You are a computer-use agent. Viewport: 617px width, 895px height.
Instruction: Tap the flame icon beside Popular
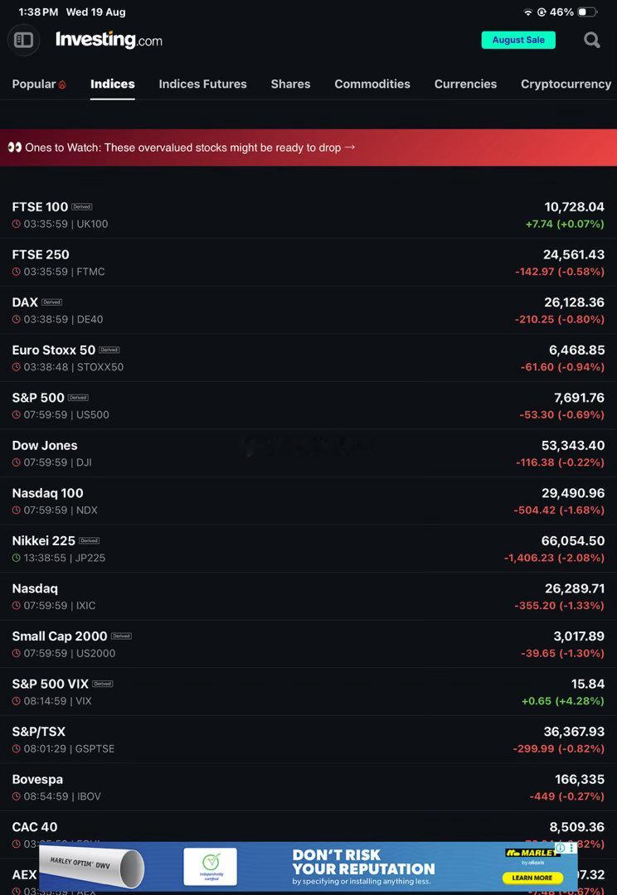click(x=62, y=85)
